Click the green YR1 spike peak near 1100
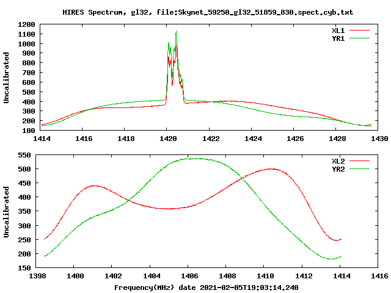The image size is (391, 293). (177, 32)
